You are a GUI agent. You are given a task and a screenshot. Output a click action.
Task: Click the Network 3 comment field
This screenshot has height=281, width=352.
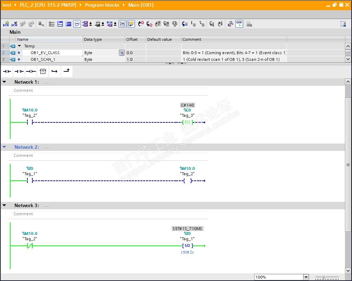(110, 214)
